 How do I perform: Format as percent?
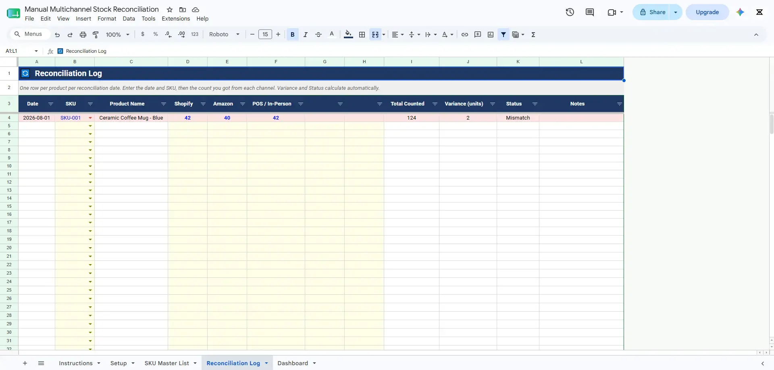tap(156, 35)
